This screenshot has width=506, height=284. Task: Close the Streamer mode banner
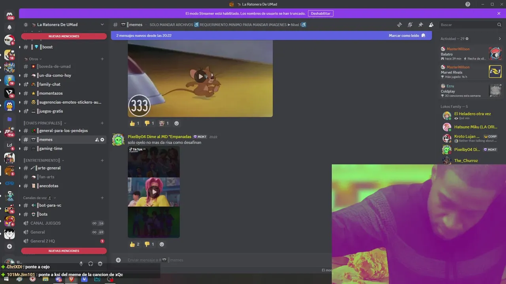click(499, 13)
